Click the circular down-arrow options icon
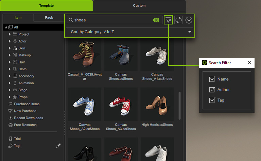Viewport: 261px width, 161px height. 189,20
